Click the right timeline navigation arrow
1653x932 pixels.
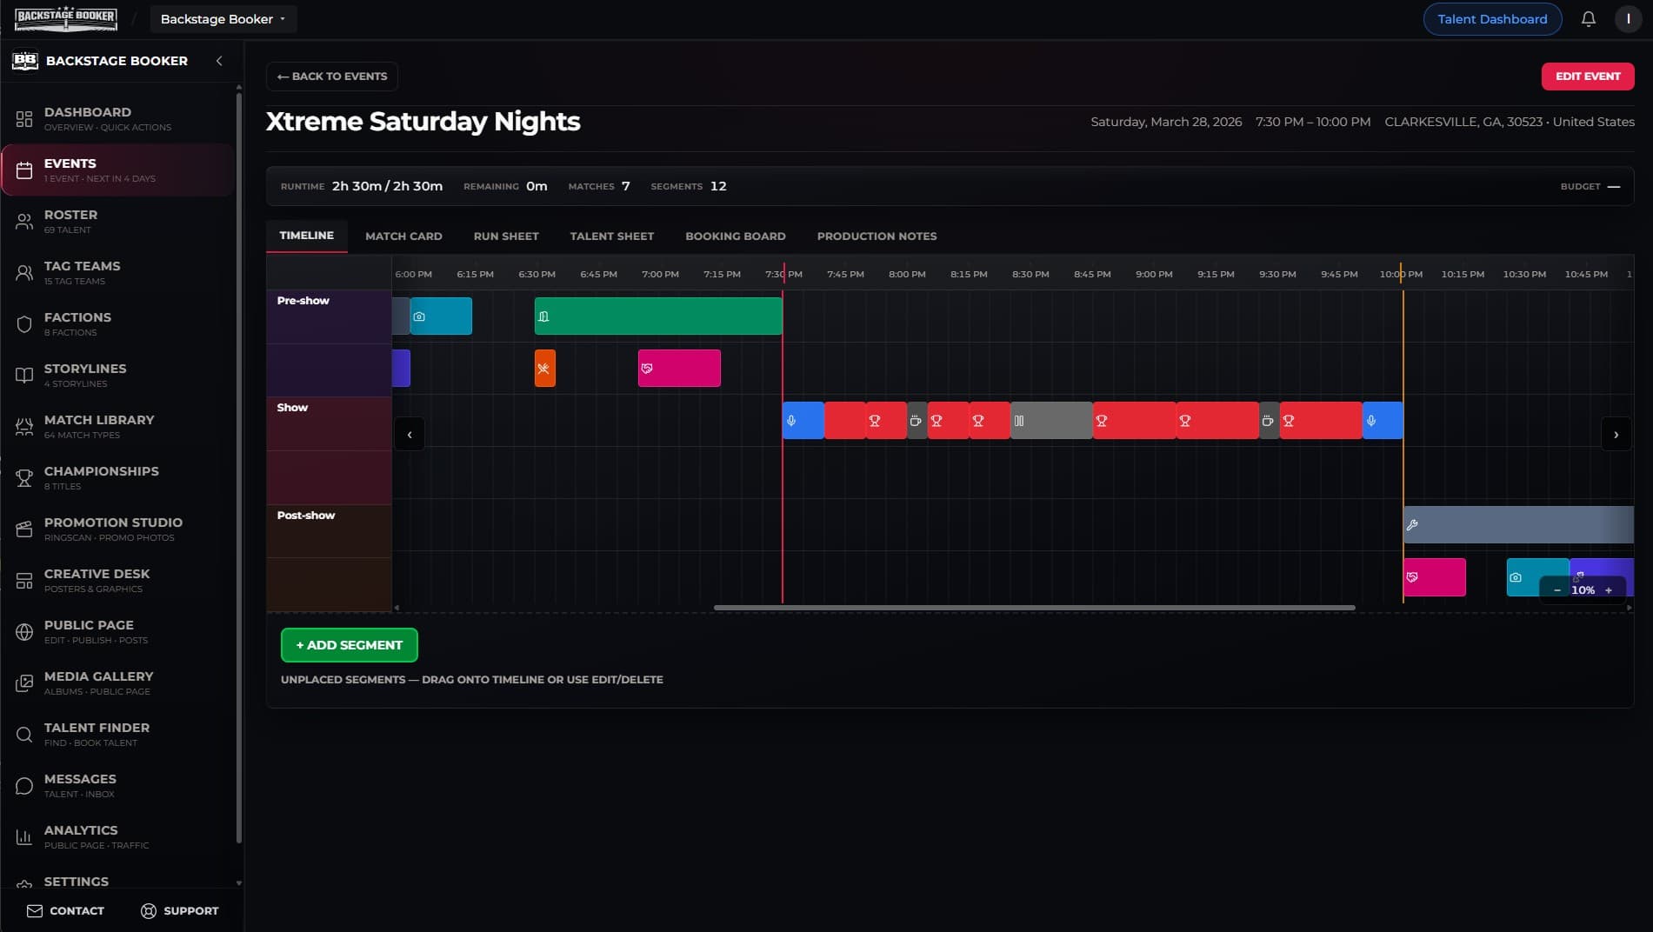tap(1616, 434)
